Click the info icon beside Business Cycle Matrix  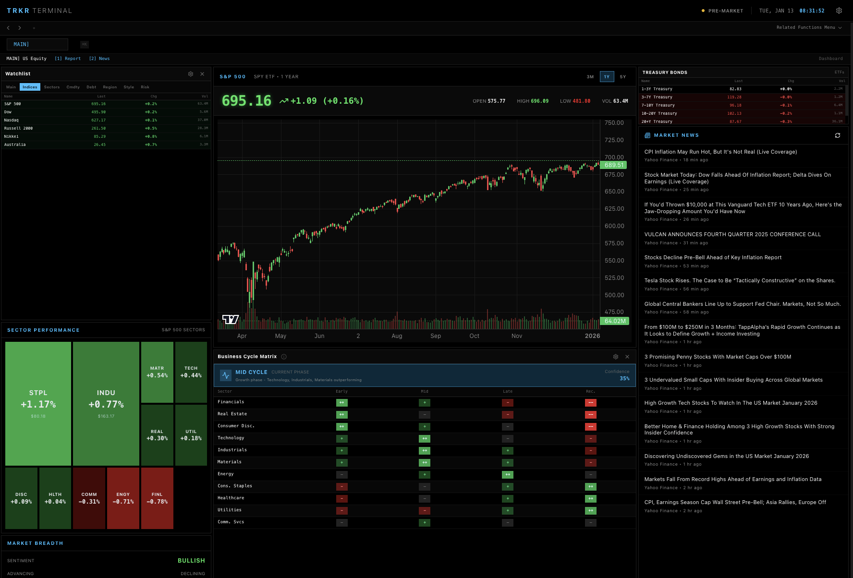pyautogui.click(x=284, y=357)
